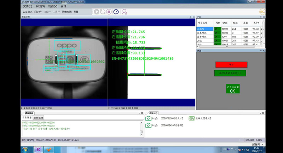This screenshot has width=283, height=153.
Task: Open the 设备状态 panel dropdown arrow
Action: coord(260,113)
